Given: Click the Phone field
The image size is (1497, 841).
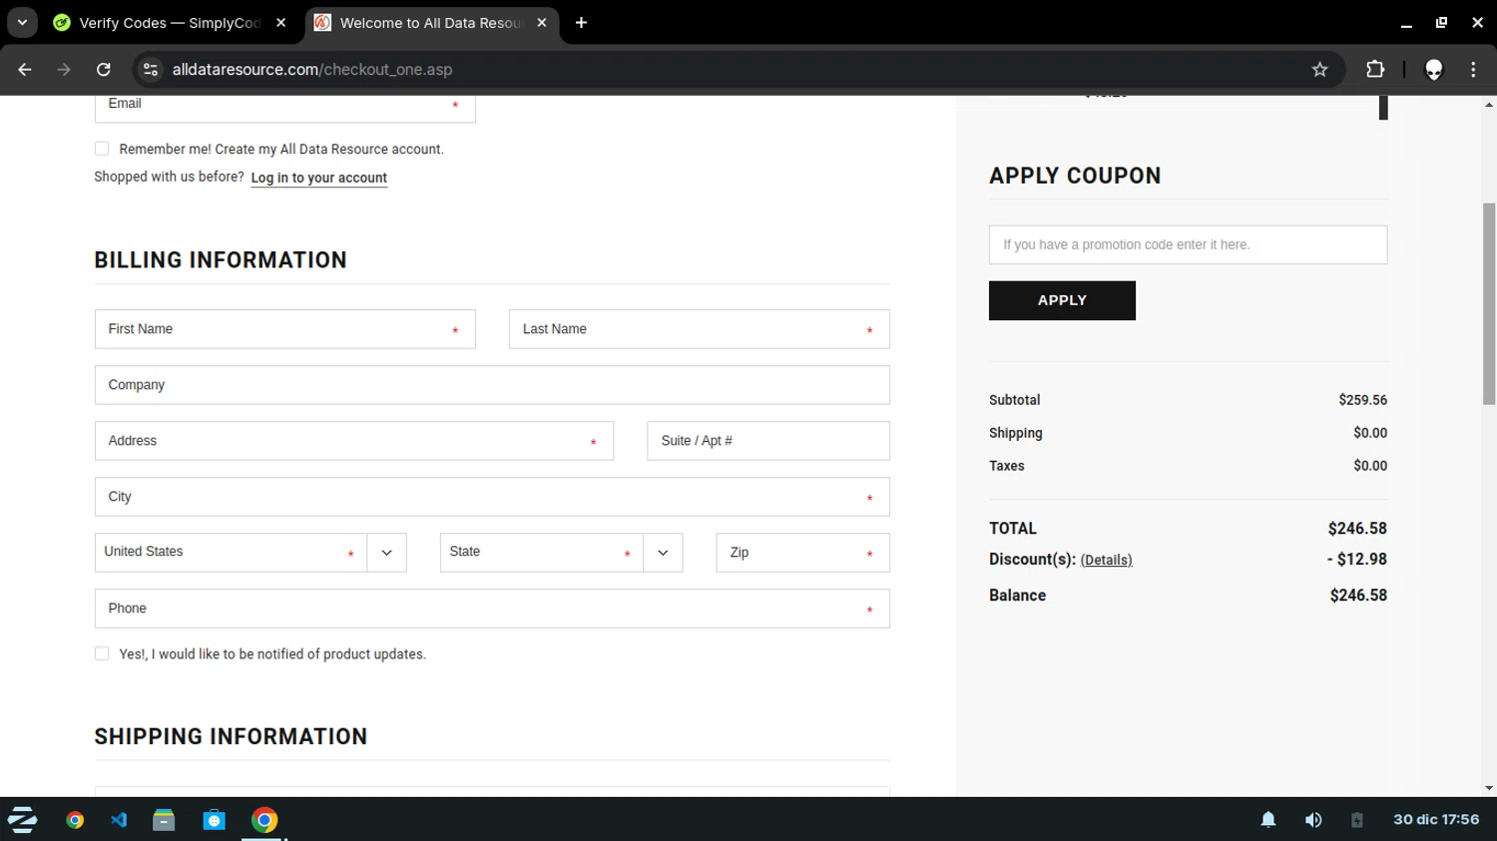Looking at the screenshot, I should click(x=492, y=609).
